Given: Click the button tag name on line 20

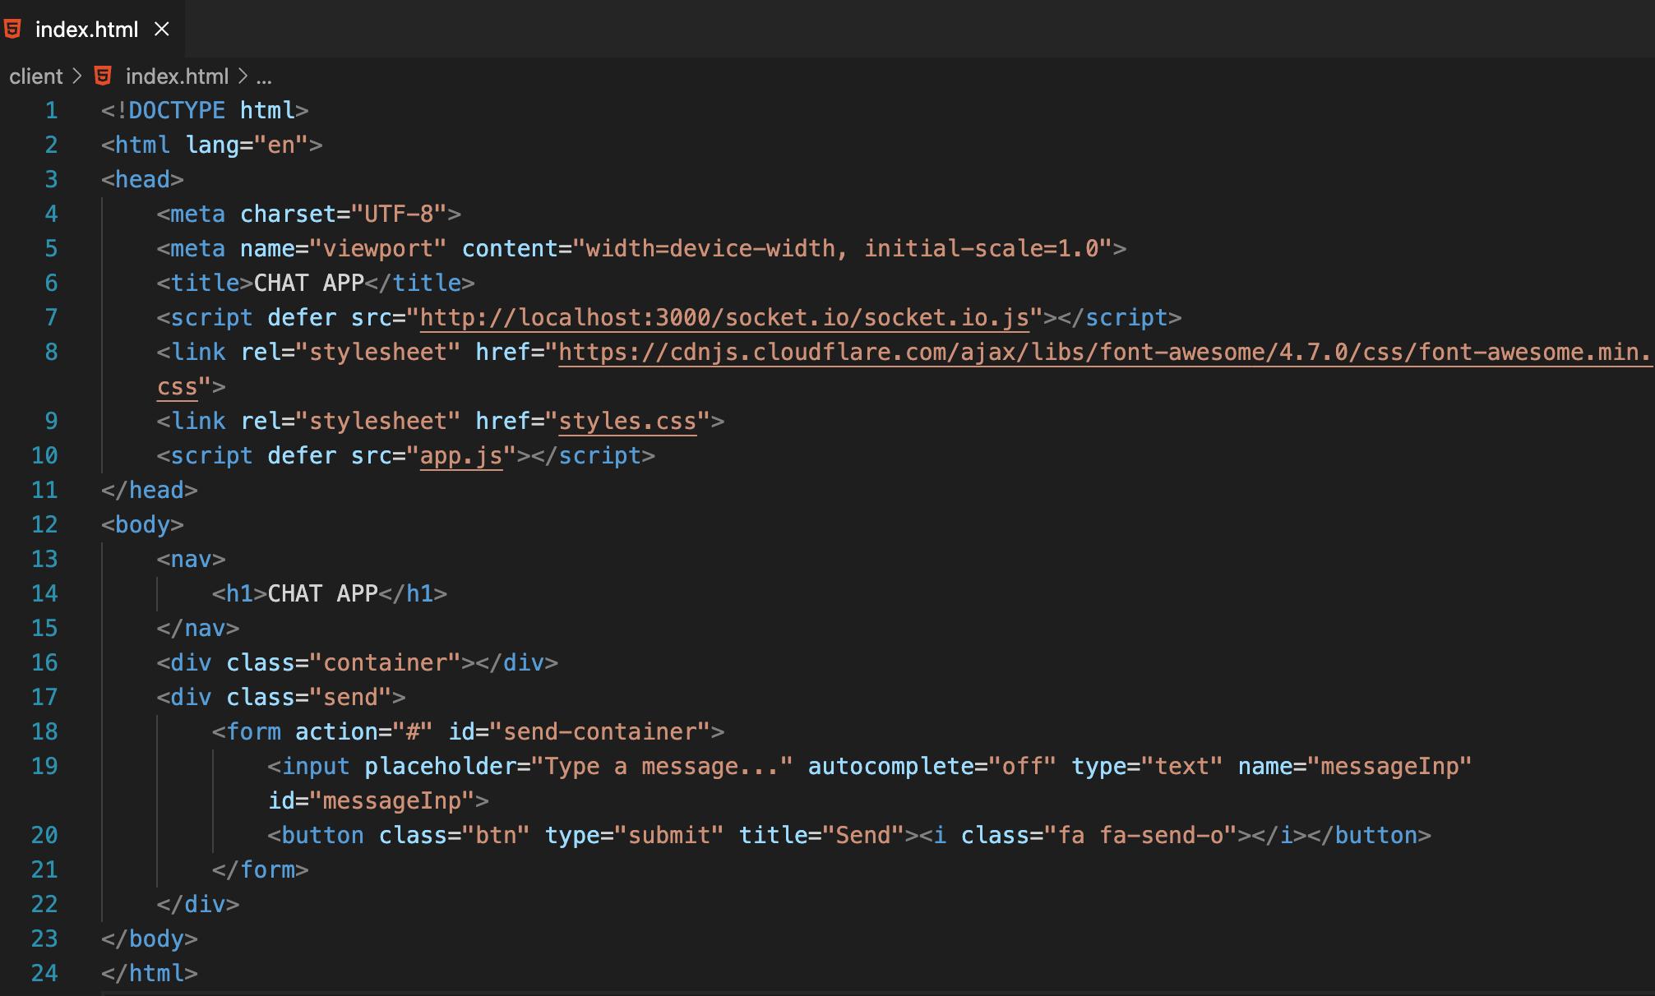Looking at the screenshot, I should point(322,835).
